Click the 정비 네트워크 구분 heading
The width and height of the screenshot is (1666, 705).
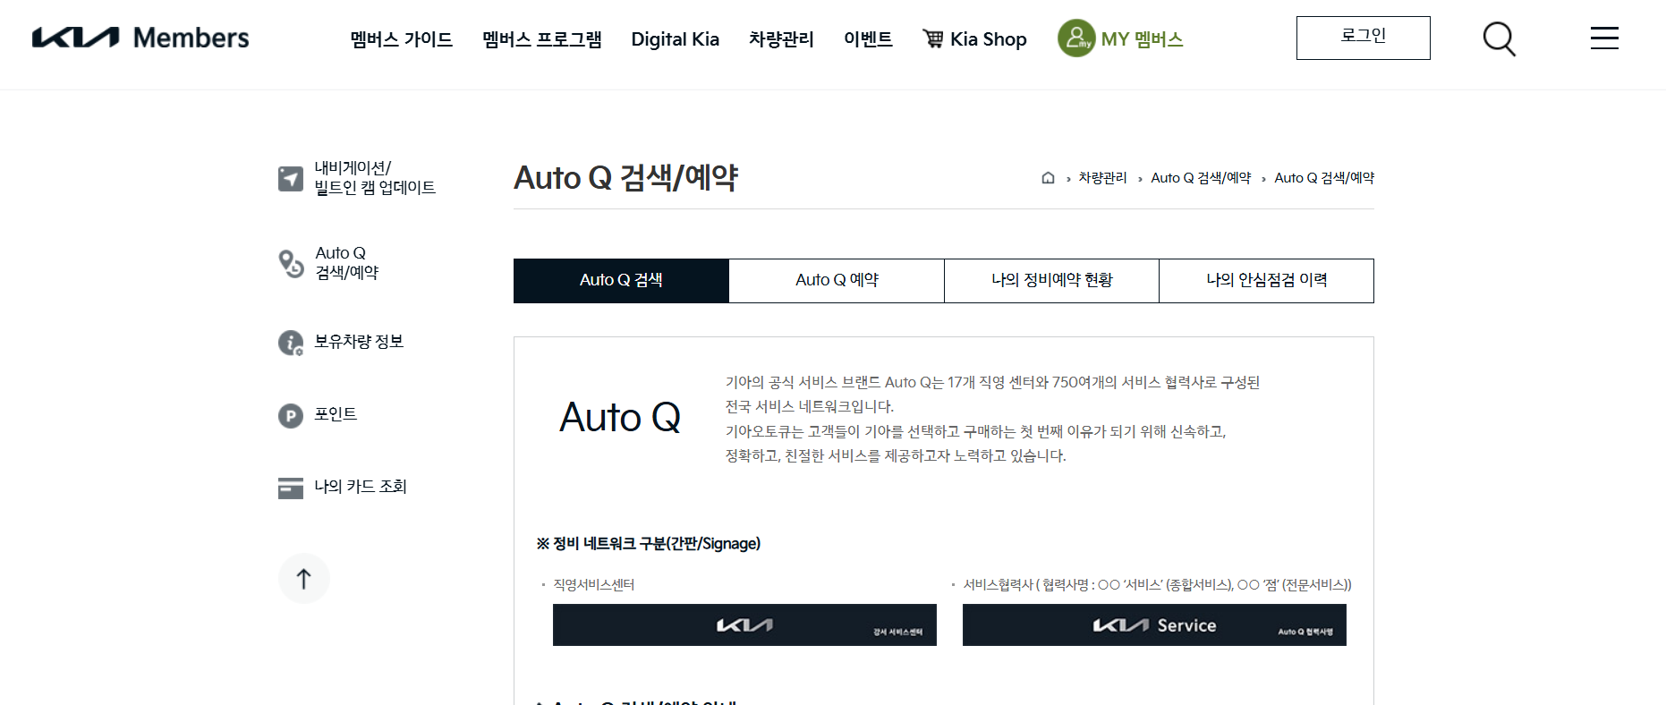coord(649,544)
